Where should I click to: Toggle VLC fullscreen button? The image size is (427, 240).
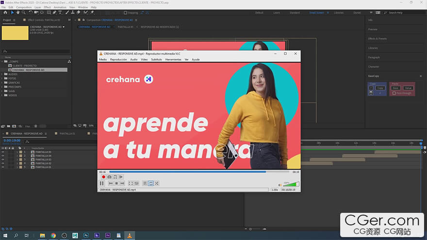click(x=131, y=183)
